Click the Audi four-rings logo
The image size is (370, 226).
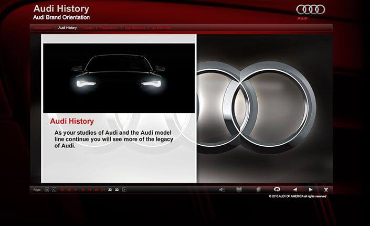(x=311, y=9)
